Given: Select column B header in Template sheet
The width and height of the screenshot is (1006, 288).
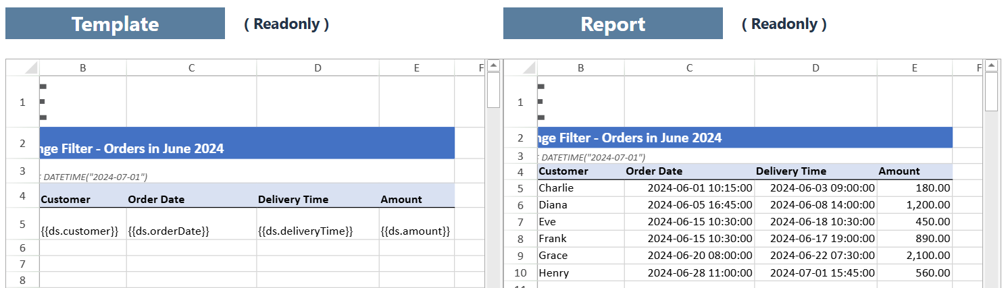Looking at the screenshot, I should point(83,67).
